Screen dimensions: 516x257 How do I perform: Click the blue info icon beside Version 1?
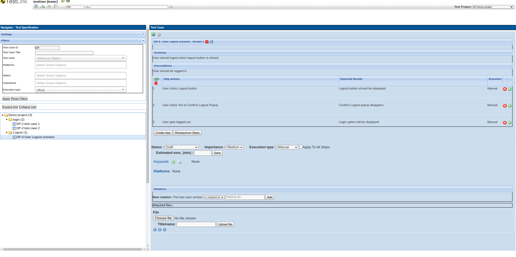click(x=212, y=42)
